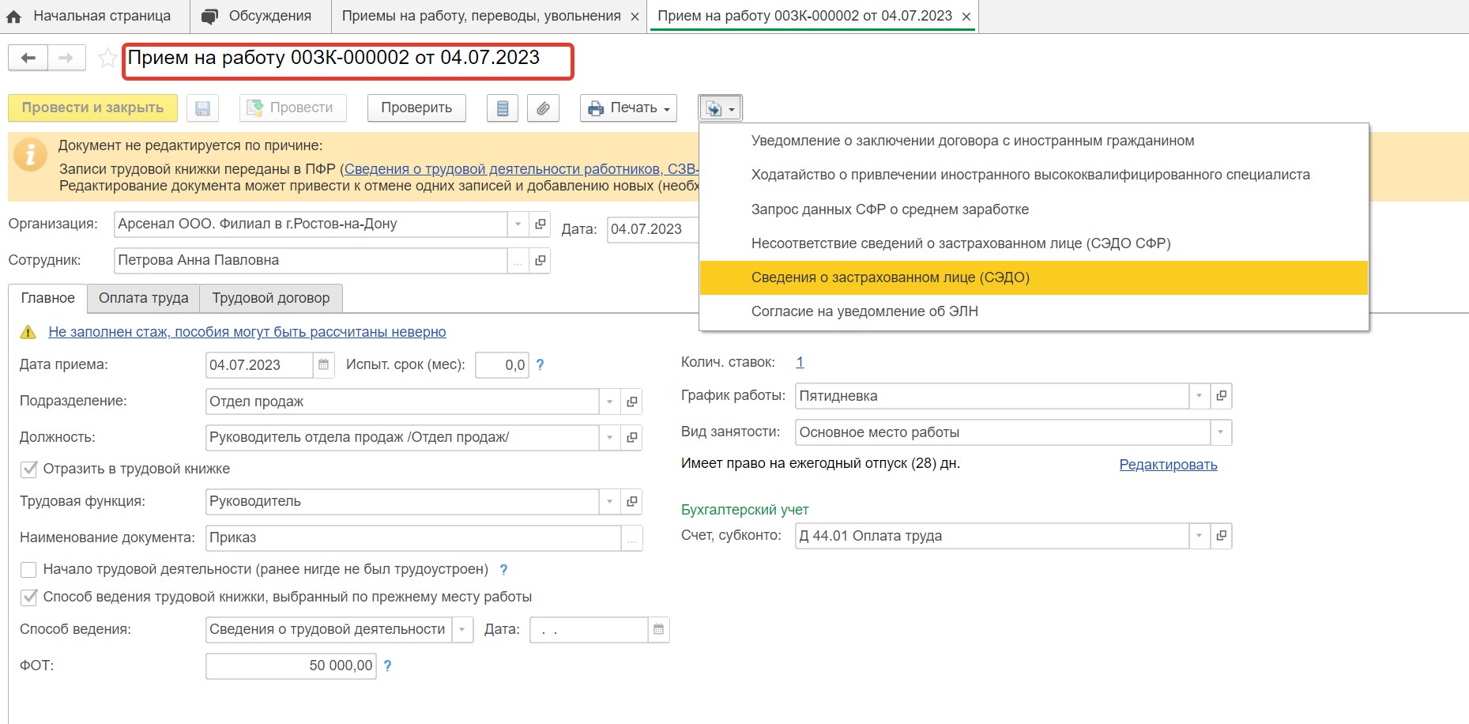This screenshot has height=724, width=1469.
Task: Select Уведомление о заключении договора с иностранным гражданином
Action: click(x=1034, y=141)
